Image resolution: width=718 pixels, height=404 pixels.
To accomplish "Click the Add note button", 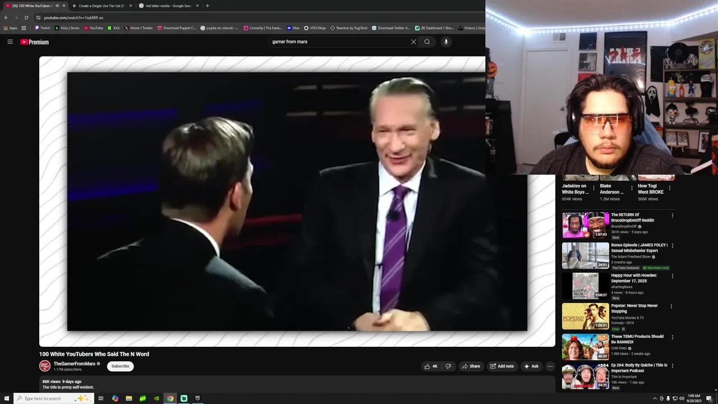I will (501, 366).
